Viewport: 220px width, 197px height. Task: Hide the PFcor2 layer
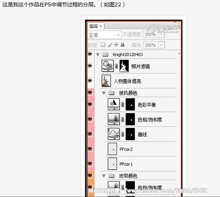click(90, 149)
